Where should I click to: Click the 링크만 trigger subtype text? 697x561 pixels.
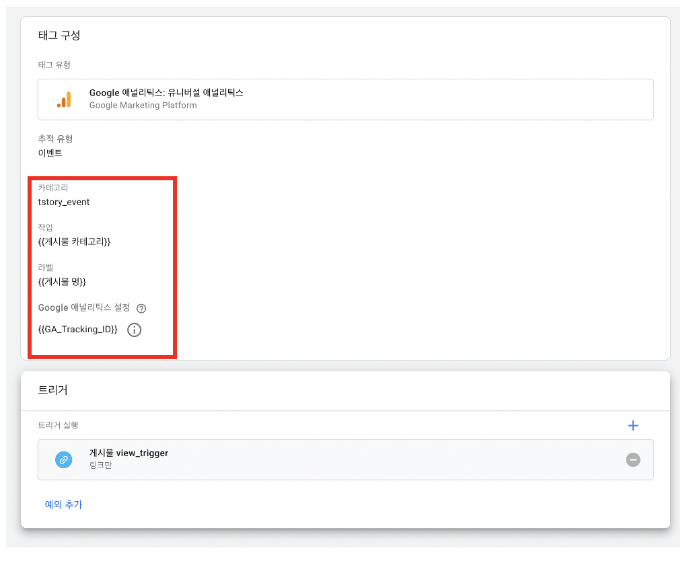point(100,465)
